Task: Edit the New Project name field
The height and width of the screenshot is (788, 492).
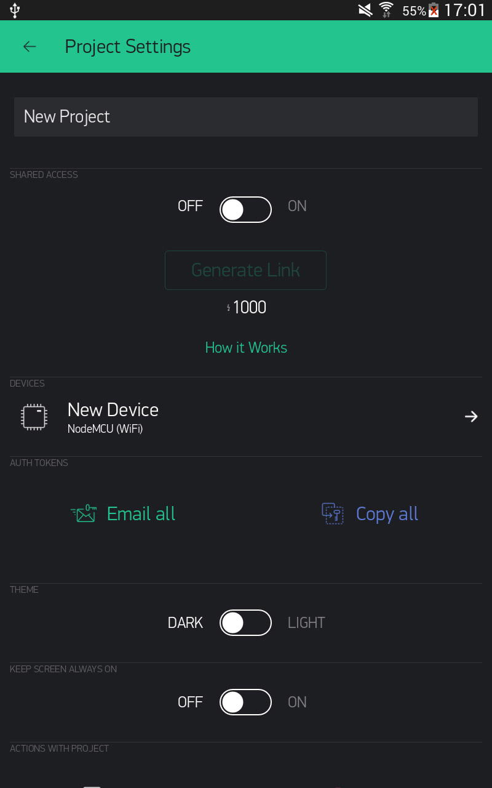Action: coord(246,117)
